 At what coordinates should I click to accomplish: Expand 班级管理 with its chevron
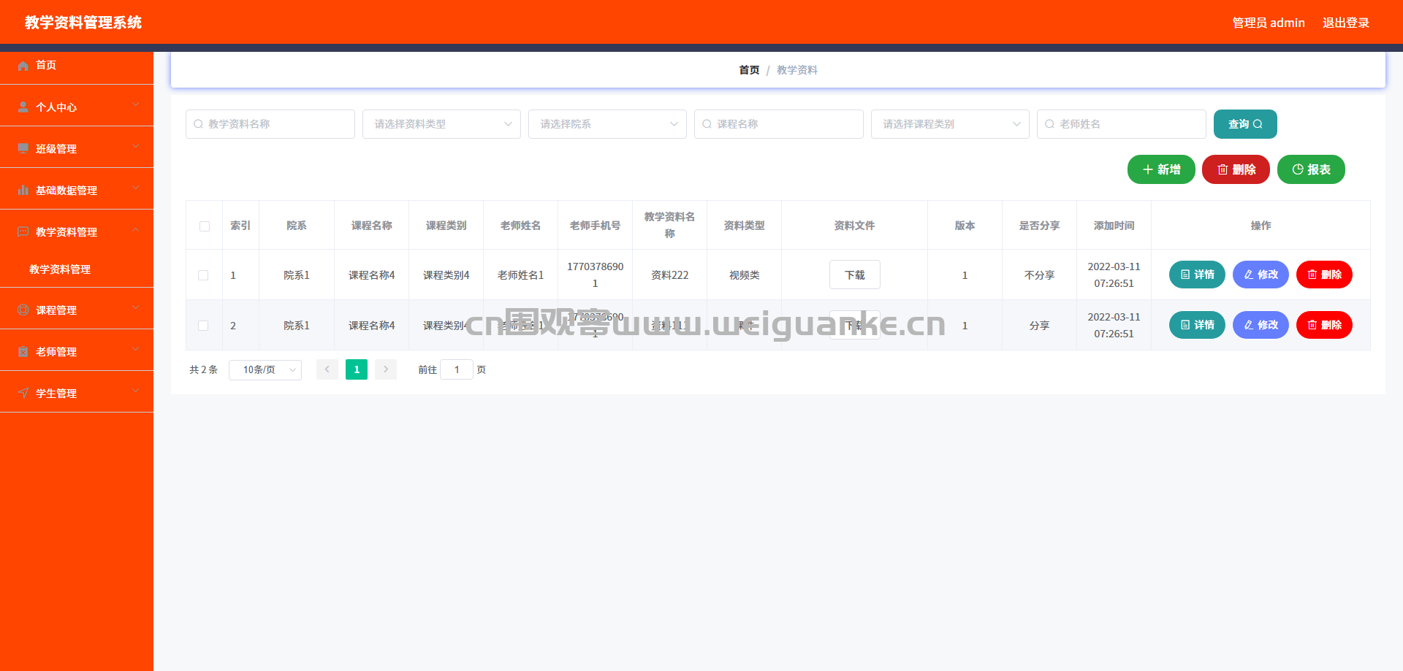tap(136, 147)
